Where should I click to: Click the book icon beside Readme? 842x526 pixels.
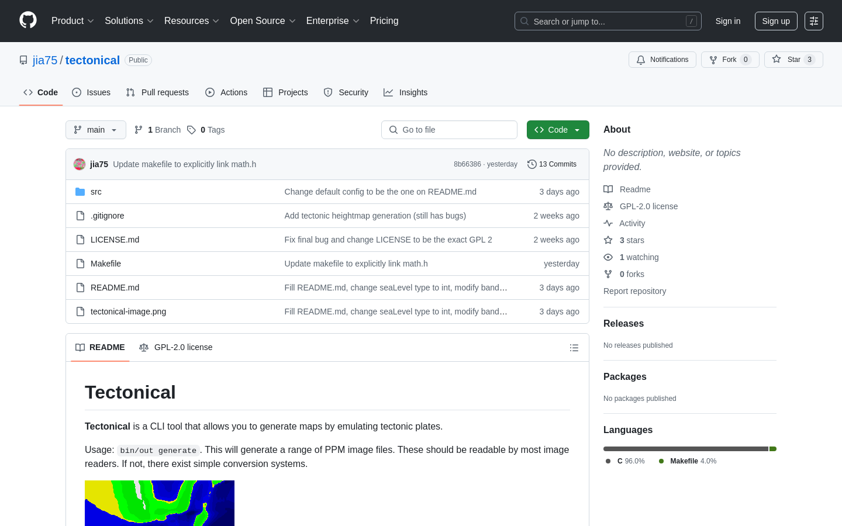point(608,189)
